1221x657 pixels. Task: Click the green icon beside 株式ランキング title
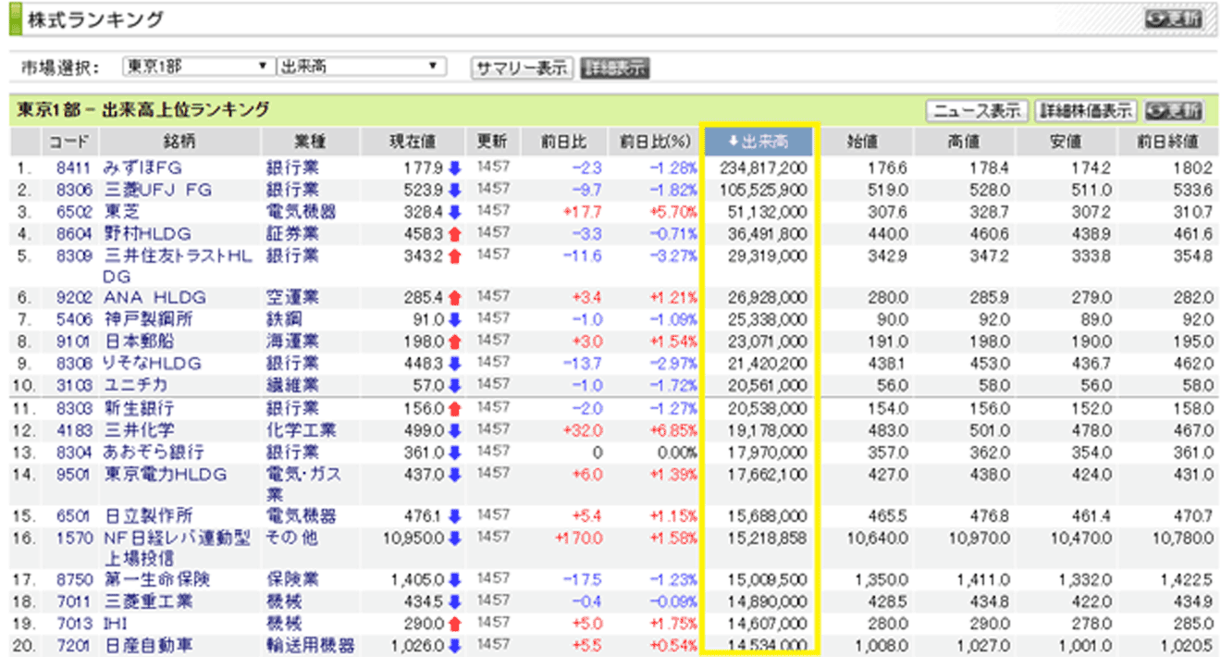pyautogui.click(x=15, y=19)
